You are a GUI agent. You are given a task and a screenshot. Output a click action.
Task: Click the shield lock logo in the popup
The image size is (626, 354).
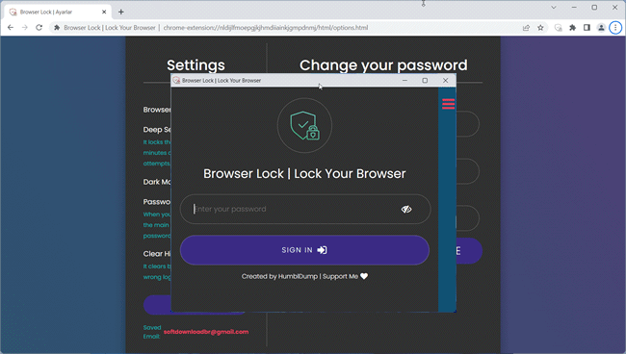[x=304, y=126]
